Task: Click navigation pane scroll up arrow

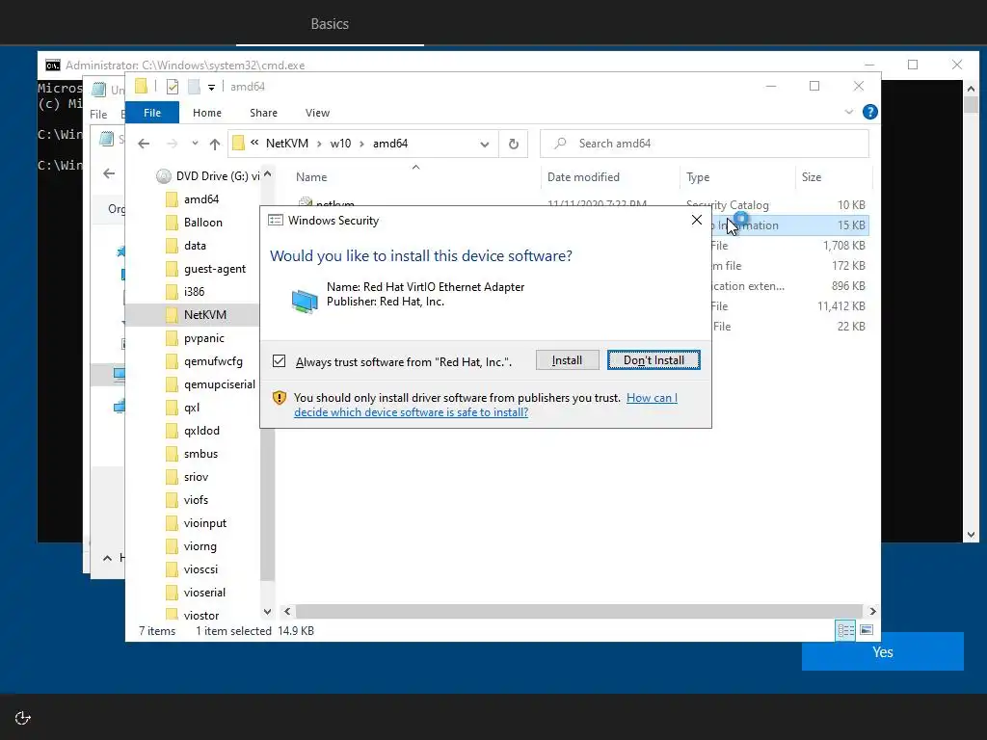Action: click(268, 174)
